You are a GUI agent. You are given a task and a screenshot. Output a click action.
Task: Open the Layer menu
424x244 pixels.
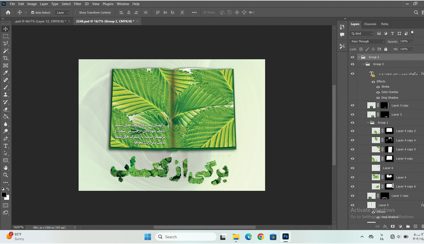point(44,4)
